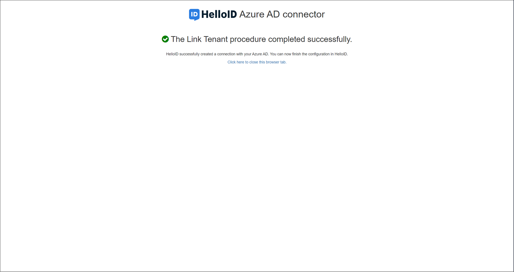
Task: Click the word 'completed' in the heading
Action: tap(286, 40)
